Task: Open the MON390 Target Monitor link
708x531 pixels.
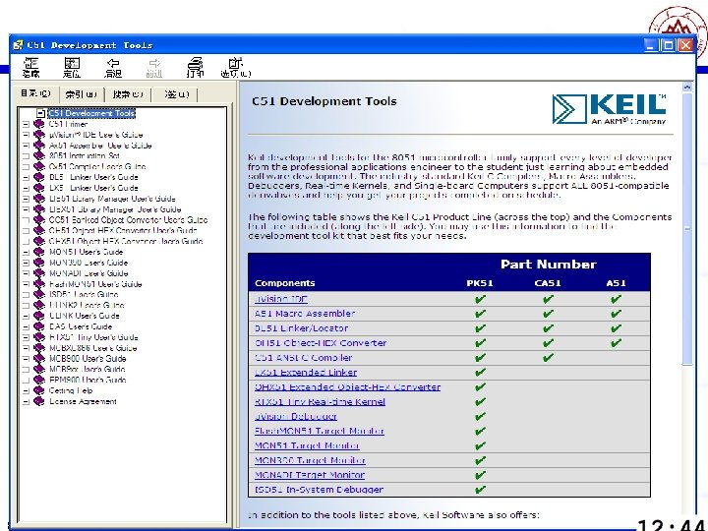Action: pyautogui.click(x=310, y=460)
